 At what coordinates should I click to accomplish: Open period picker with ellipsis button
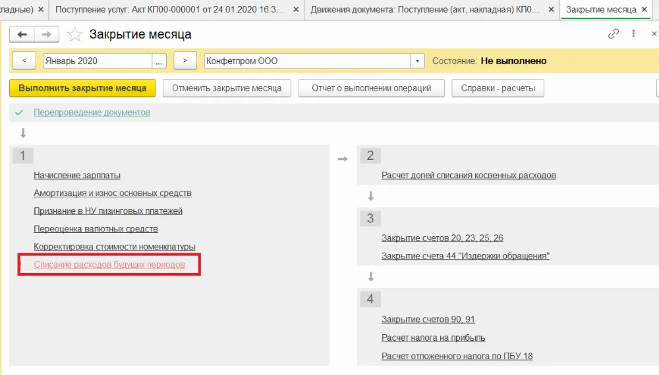(159, 61)
